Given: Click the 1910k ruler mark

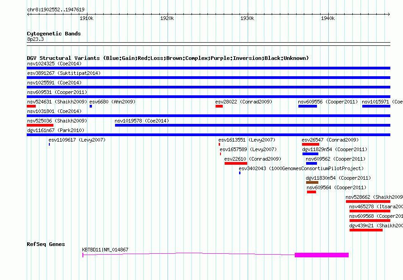Looking at the screenshot, I should (86, 18).
